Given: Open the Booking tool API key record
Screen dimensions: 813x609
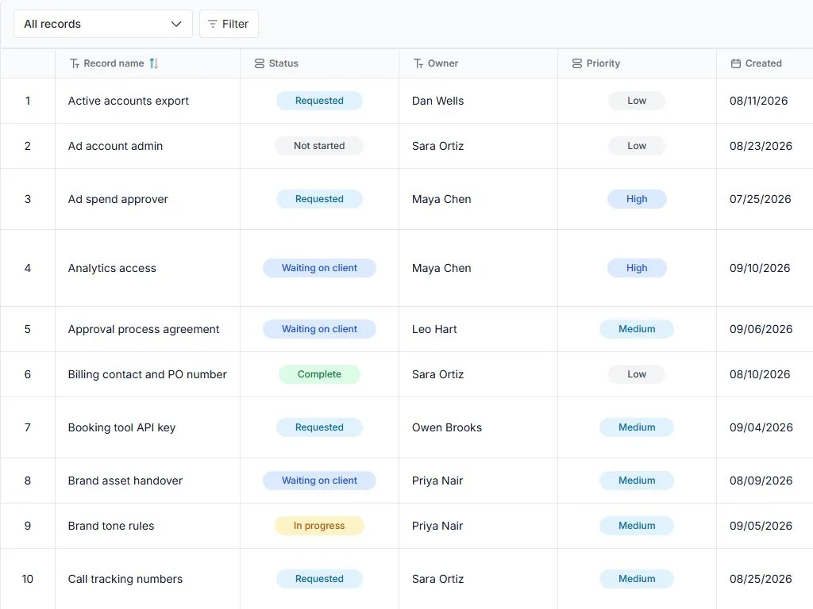Looking at the screenshot, I should [121, 427].
